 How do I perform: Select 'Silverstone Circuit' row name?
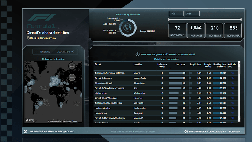tap(103, 83)
